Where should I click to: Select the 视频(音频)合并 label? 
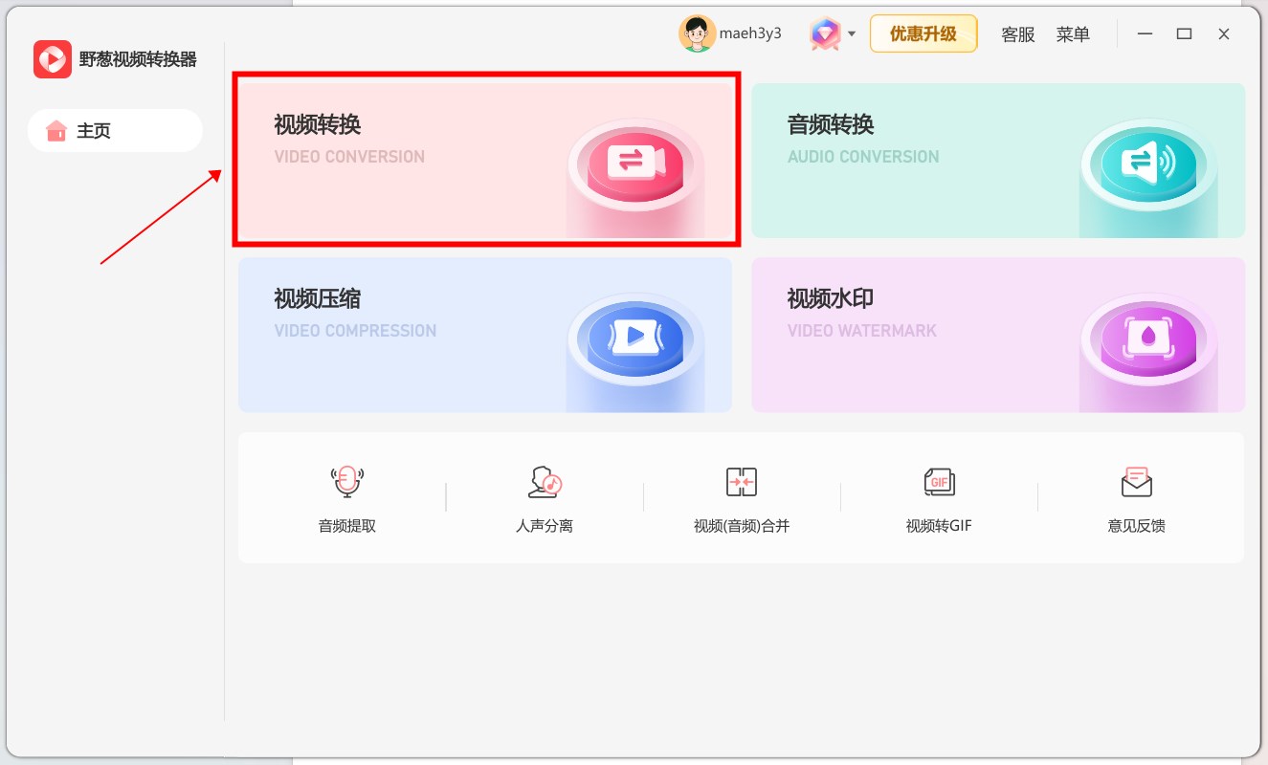pos(742,526)
